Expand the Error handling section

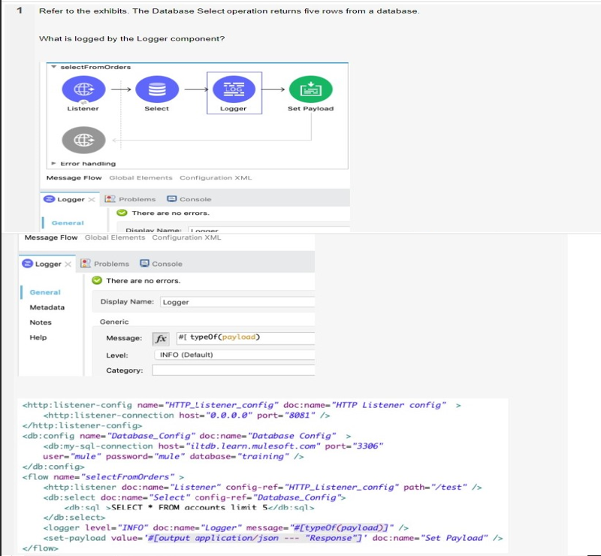(x=53, y=163)
